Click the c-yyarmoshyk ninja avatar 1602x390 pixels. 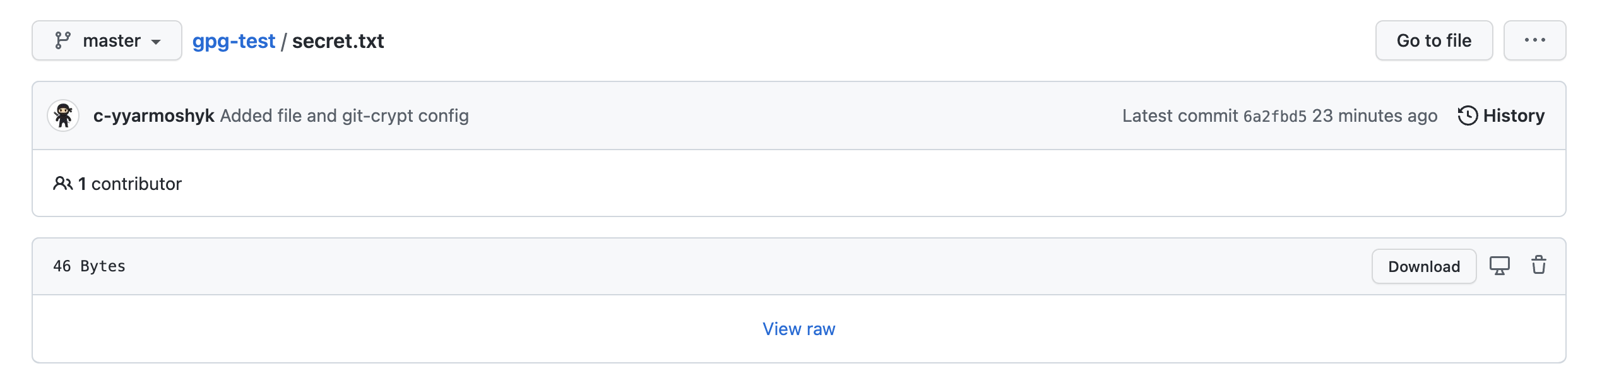coord(63,115)
